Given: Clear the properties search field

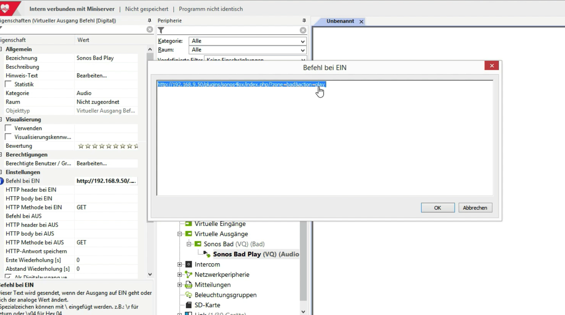Looking at the screenshot, I should [150, 29].
